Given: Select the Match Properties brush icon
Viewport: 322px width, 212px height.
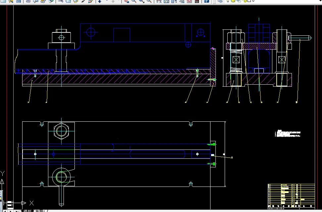Looking at the screenshot, I should pyautogui.click(x=83, y=1).
